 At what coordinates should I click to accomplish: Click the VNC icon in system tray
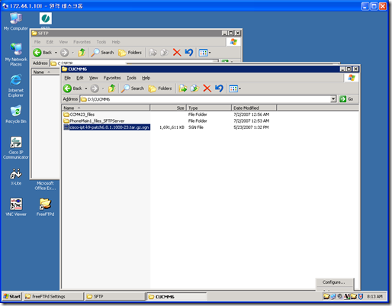click(347, 297)
